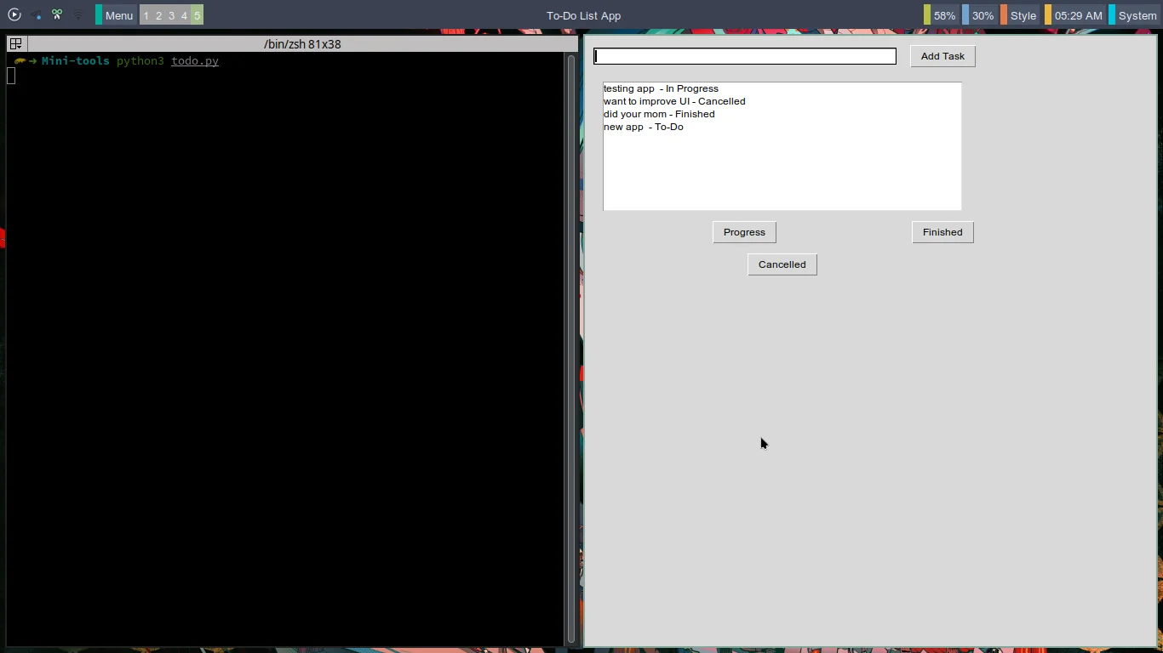
Task: Select active workspace 5
Action: pyautogui.click(x=197, y=15)
